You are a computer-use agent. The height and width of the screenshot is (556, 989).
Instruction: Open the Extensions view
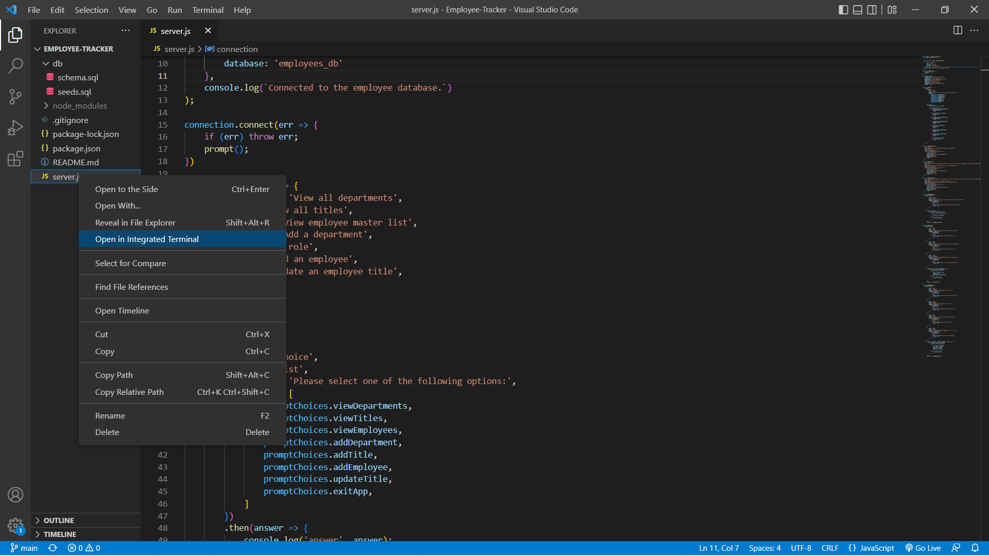point(15,158)
